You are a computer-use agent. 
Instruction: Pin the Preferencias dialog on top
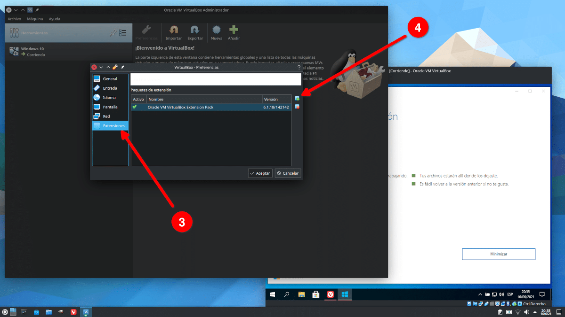tap(122, 67)
